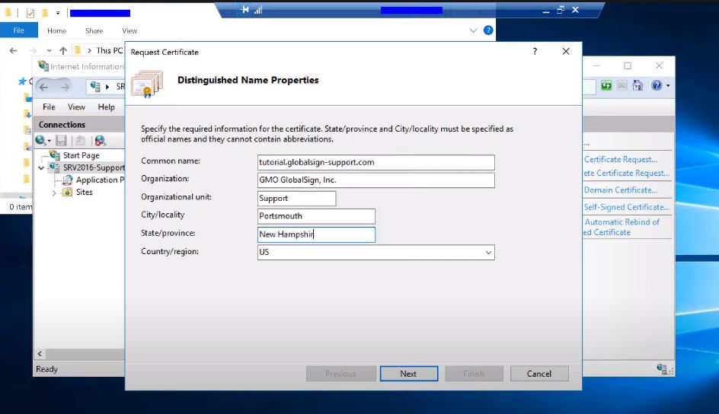Select Sites node in Connections tree
Screen dimensions: 719x414
pyautogui.click(x=85, y=193)
